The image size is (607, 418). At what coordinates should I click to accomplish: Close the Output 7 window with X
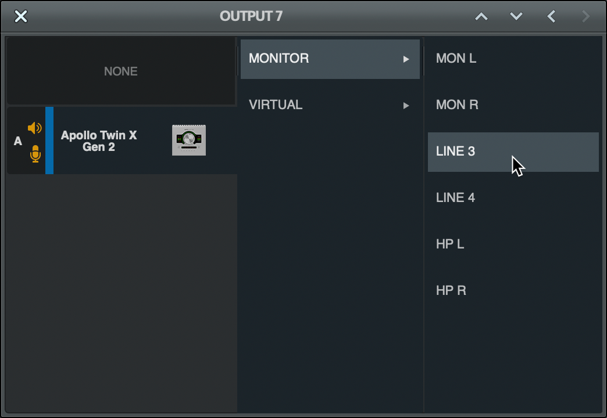[x=21, y=16]
